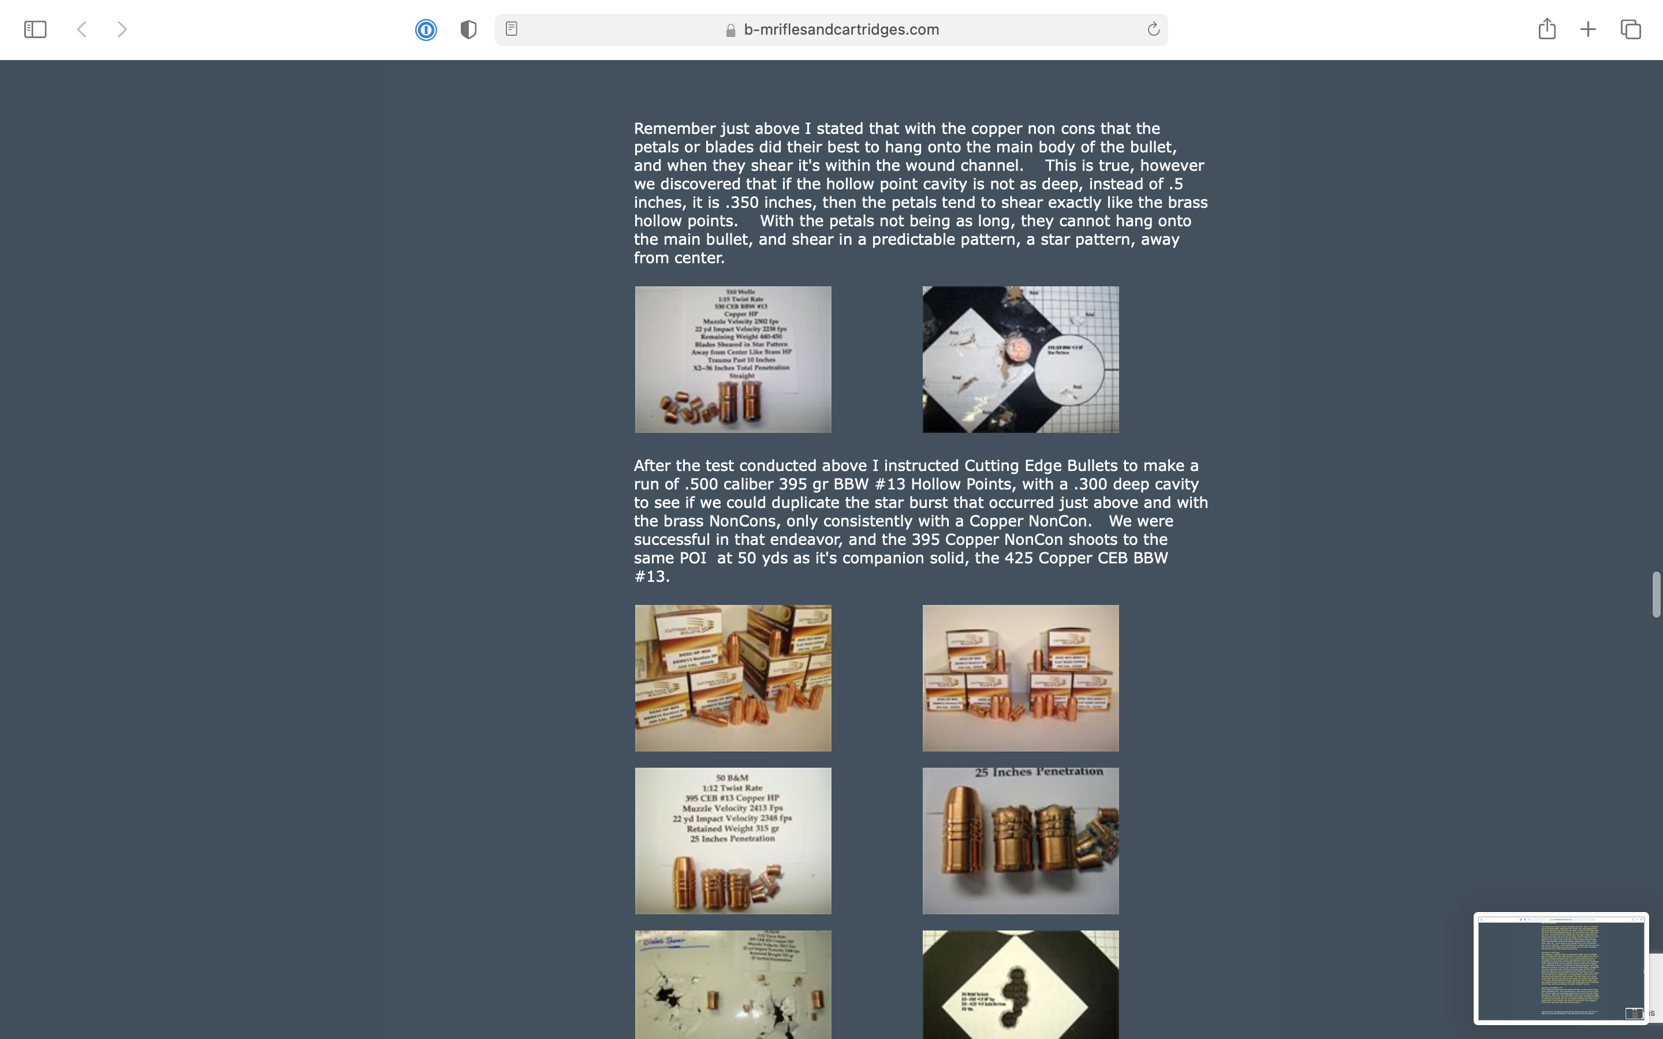The width and height of the screenshot is (1663, 1039).
Task: Open the star pattern target photo
Action: pyautogui.click(x=1020, y=360)
